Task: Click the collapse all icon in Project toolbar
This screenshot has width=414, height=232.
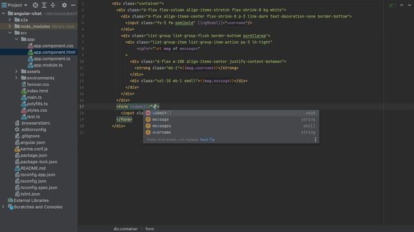Action: [x=53, y=5]
